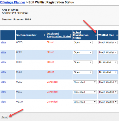119x121 pixels.
Task: Open view link for section 0EXT
Action: [x=4, y=72]
